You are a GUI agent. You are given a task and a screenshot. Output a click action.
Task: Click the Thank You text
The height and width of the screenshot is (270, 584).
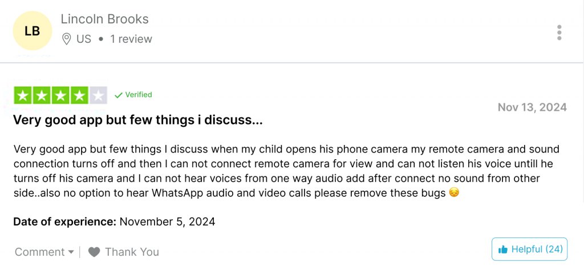click(x=132, y=252)
